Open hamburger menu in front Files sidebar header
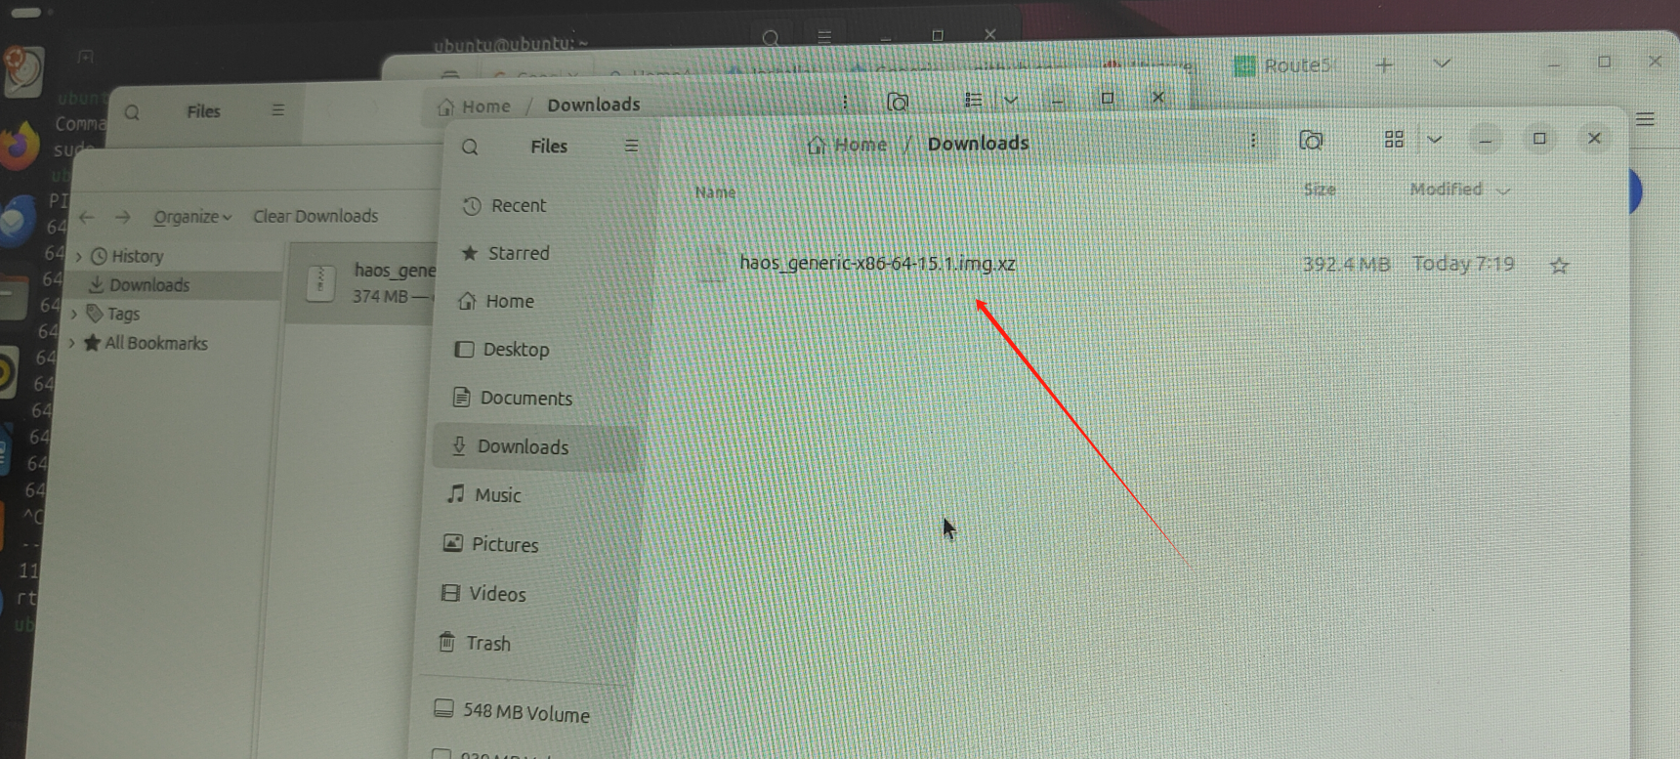 coord(631,146)
